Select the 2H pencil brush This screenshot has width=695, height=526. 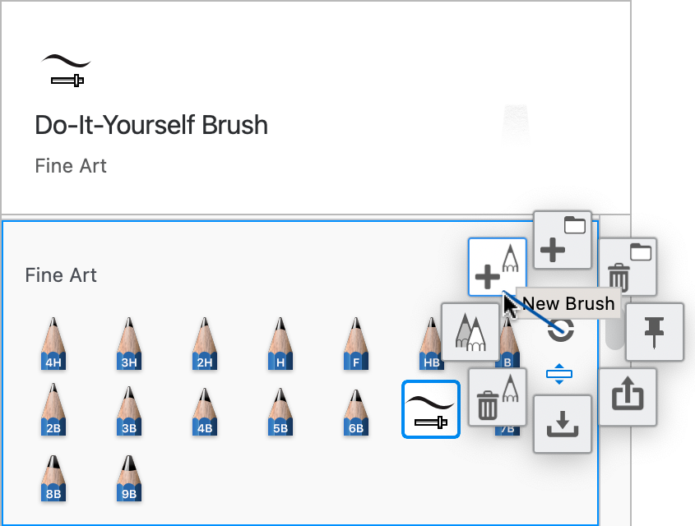pos(205,344)
